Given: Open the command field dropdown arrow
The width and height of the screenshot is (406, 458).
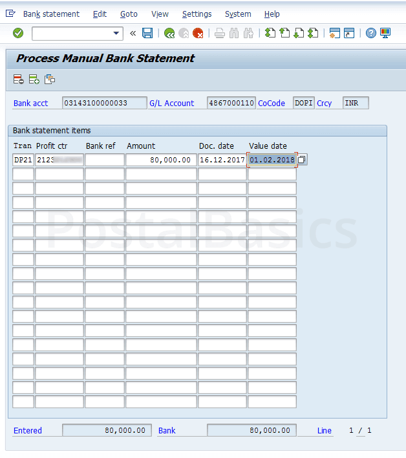Looking at the screenshot, I should [x=116, y=33].
